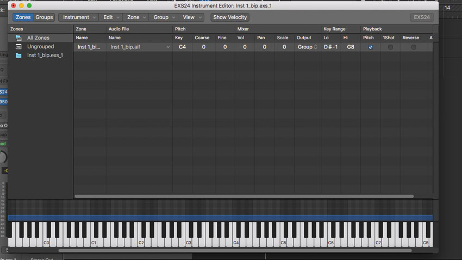Screen dimensions: 462x260
Task: Click the Inst 1_bip.exs_1 folder icon
Action: (18, 55)
